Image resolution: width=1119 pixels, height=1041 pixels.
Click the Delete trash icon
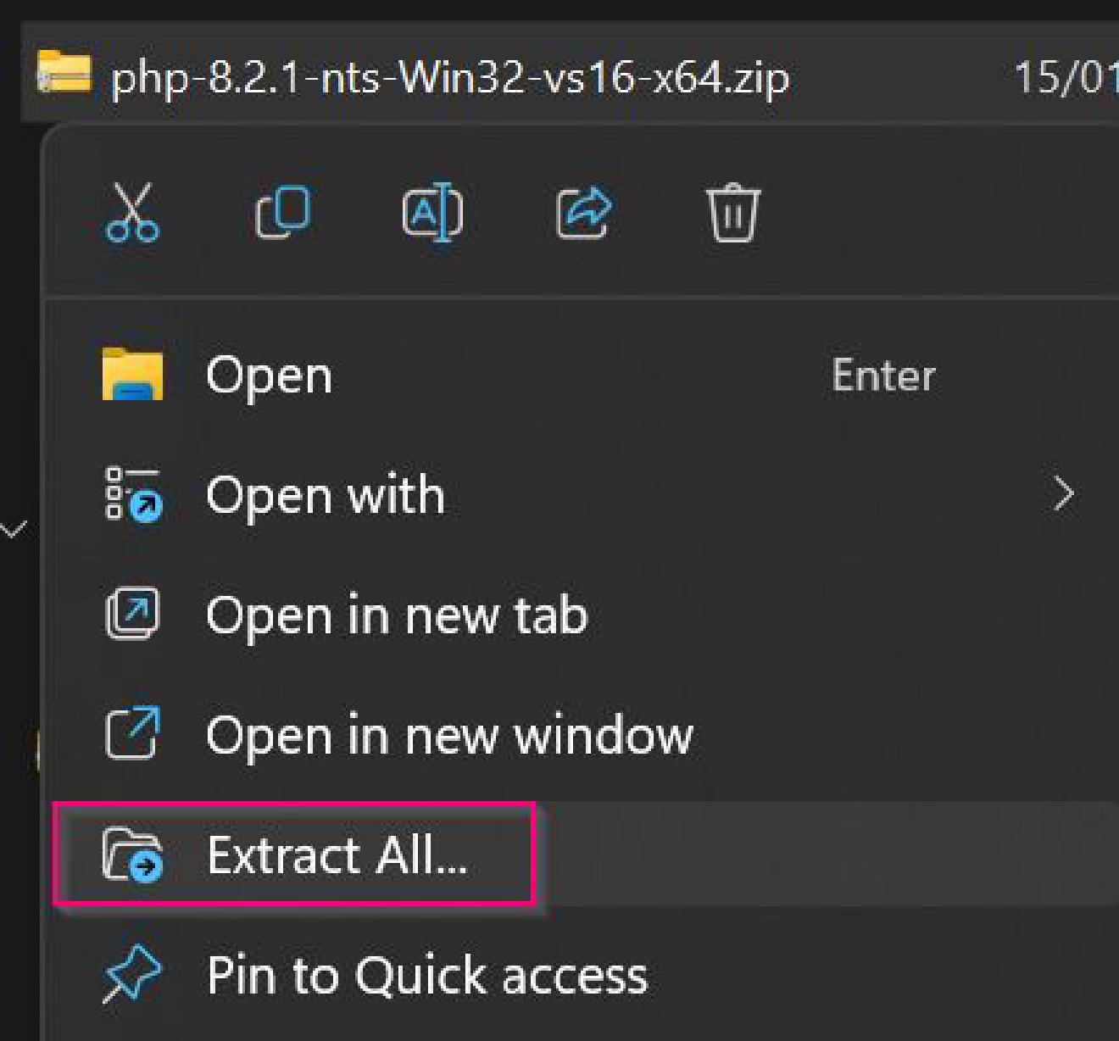pos(732,214)
